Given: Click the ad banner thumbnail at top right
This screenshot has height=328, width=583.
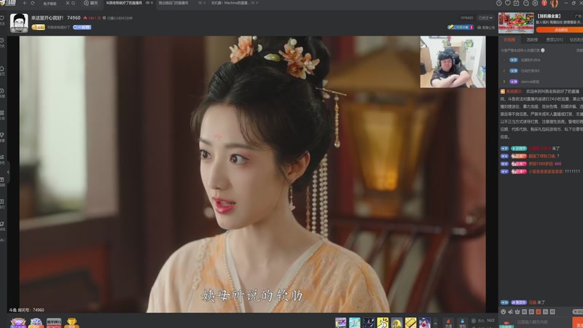Looking at the screenshot, I should [x=516, y=23].
